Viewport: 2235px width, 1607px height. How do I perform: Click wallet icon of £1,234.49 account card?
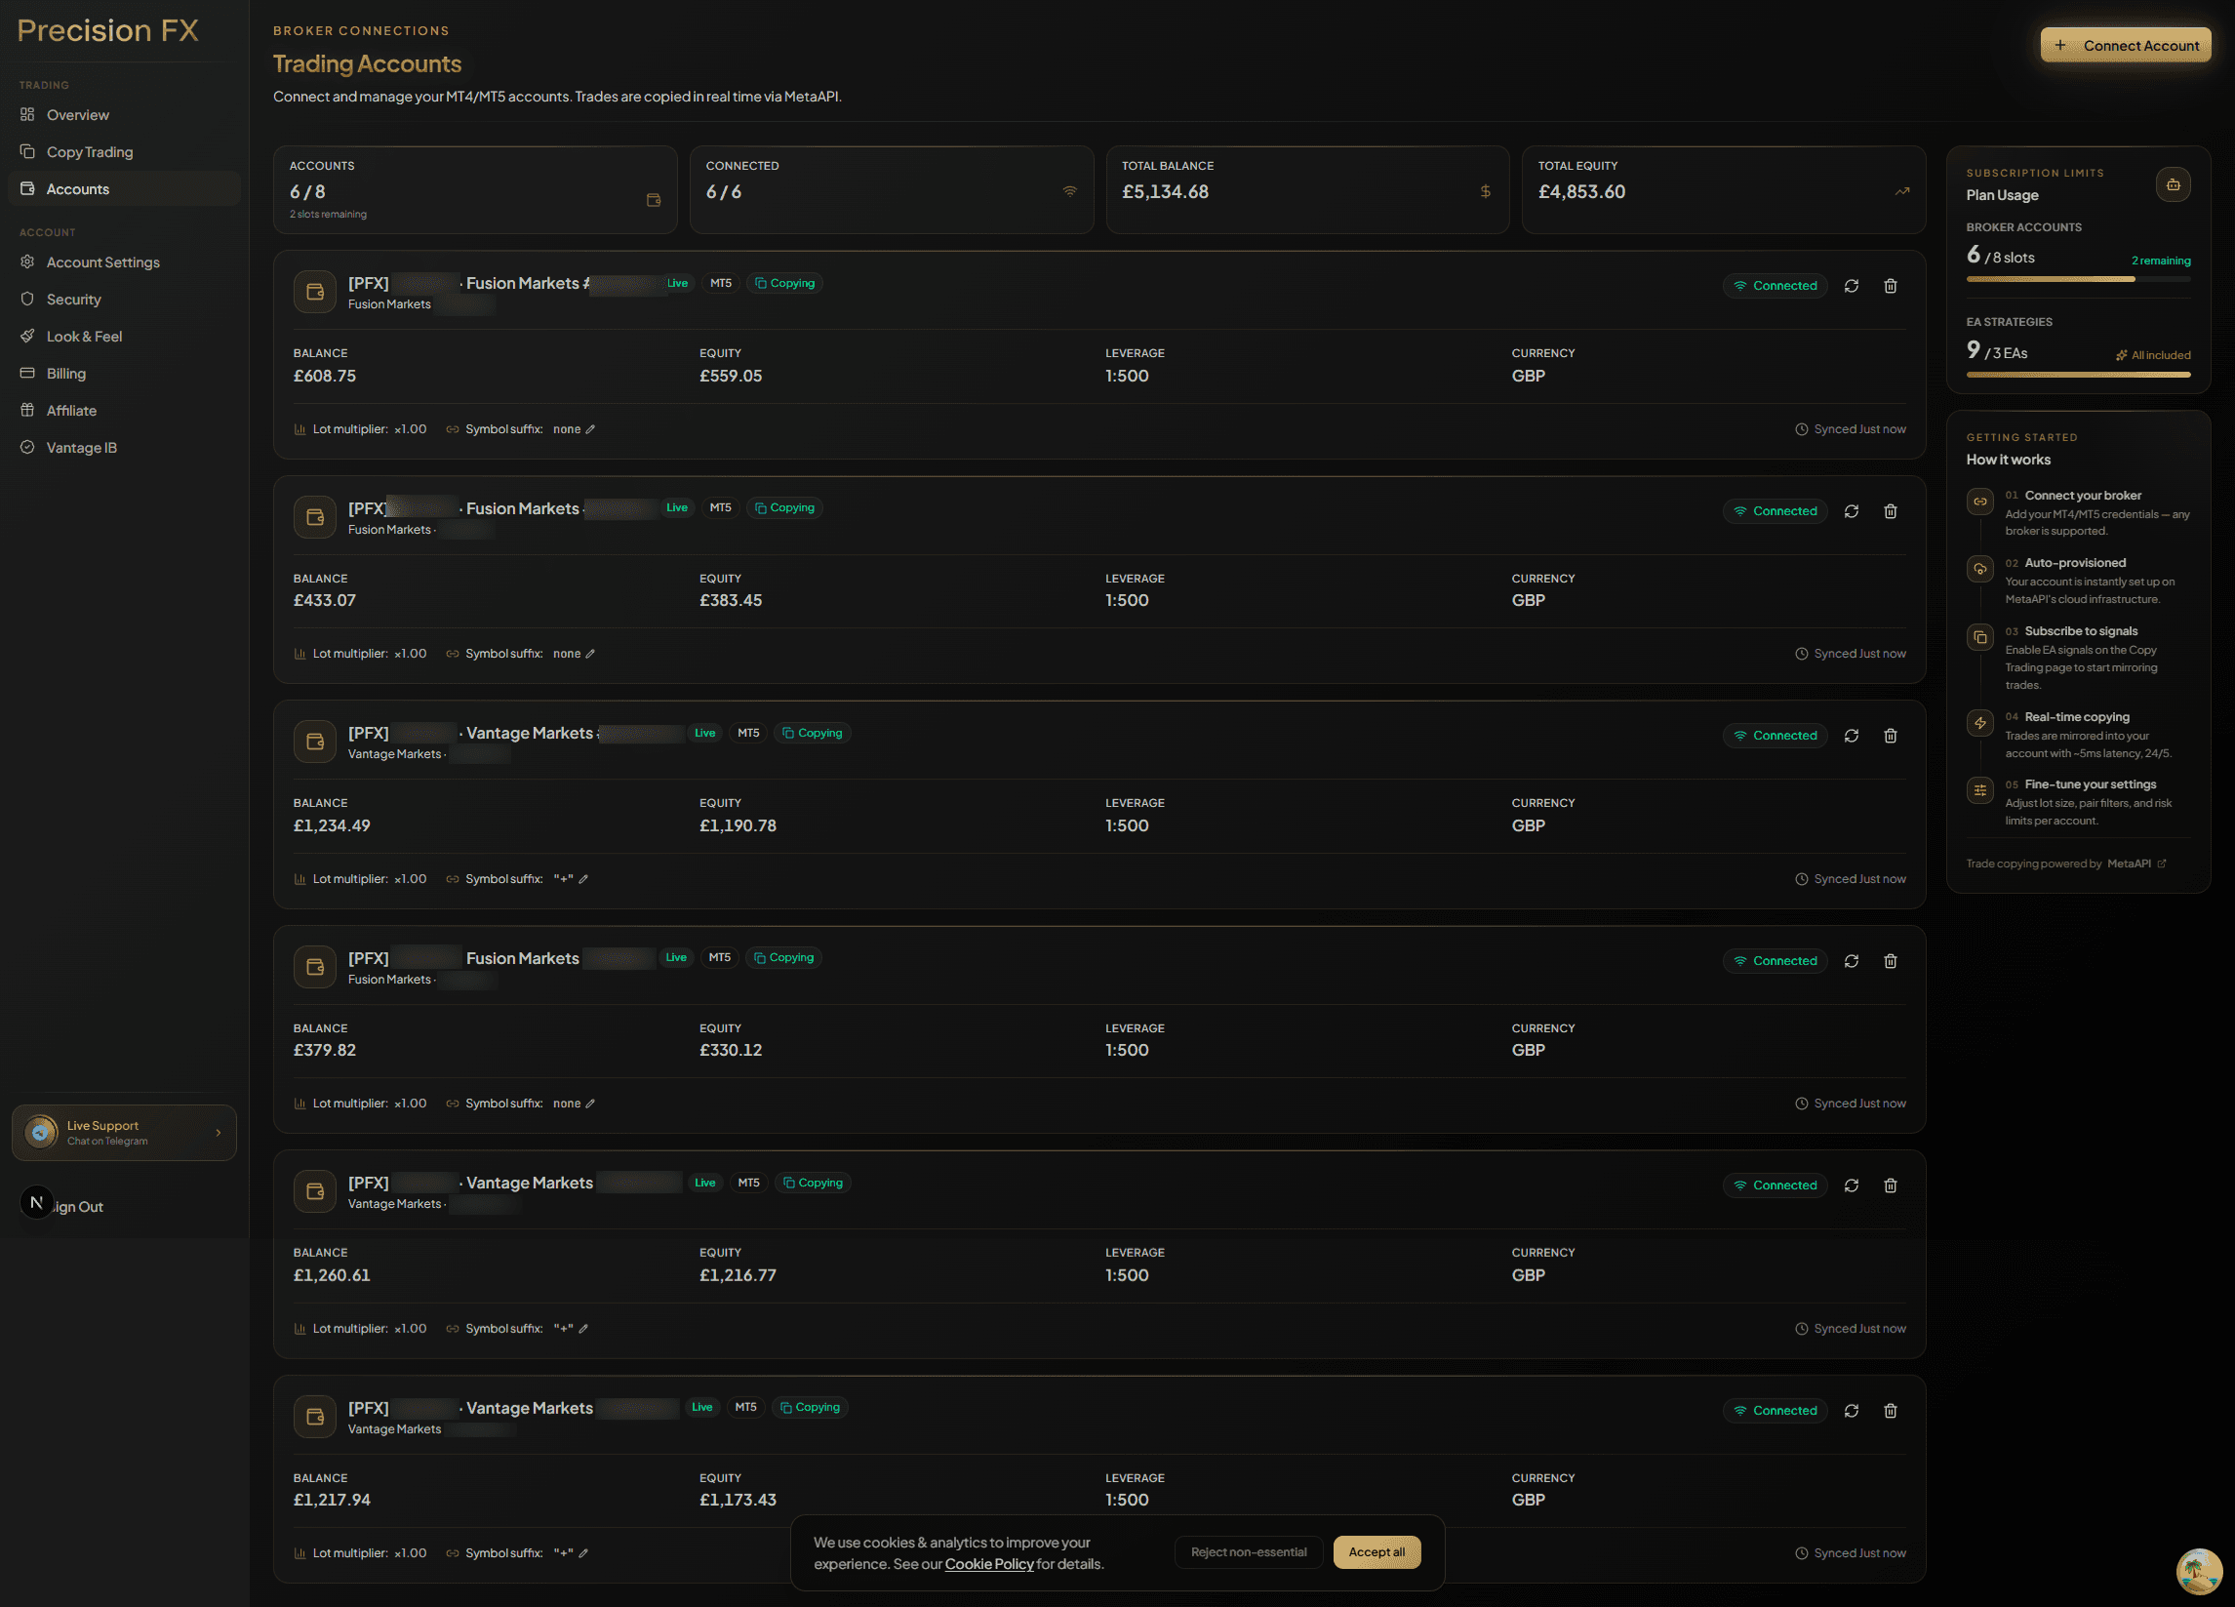[315, 742]
